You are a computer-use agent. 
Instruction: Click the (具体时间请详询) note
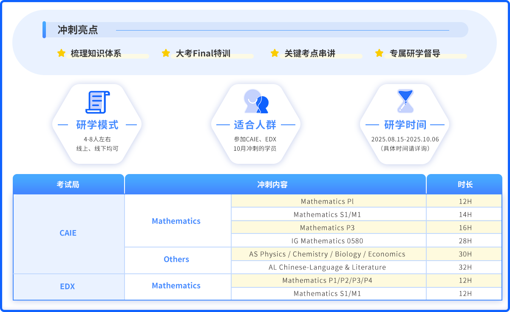tap(405, 149)
